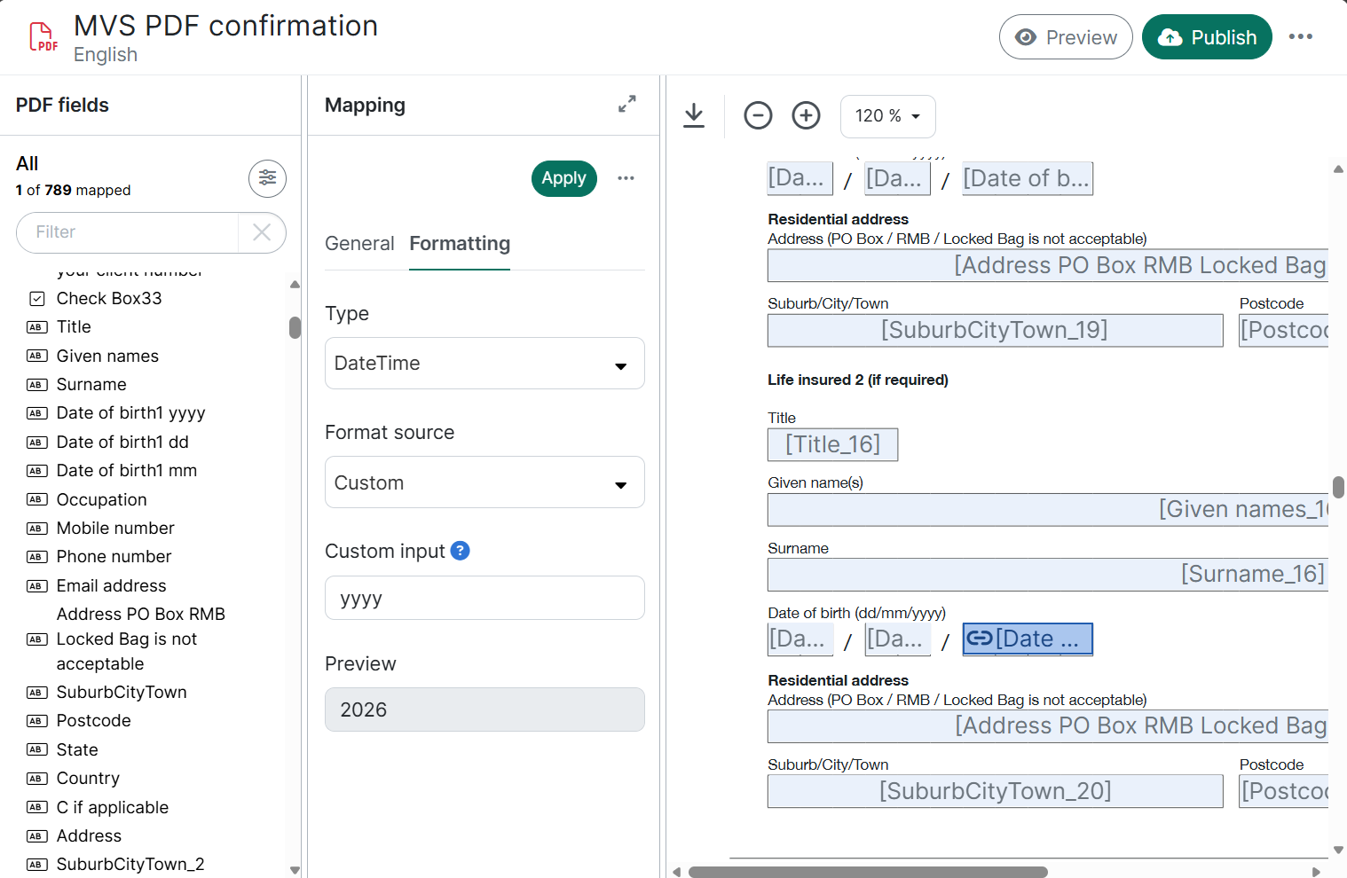Select the Date of birth1 yyyy field
Viewport: 1347px width, 878px height.
point(130,413)
